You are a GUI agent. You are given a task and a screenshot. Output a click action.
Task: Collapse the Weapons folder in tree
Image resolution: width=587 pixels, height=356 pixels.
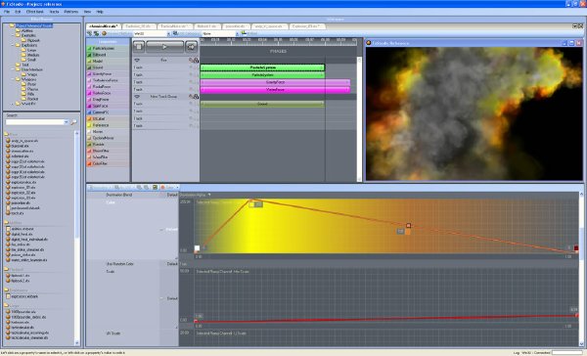[x=13, y=79]
